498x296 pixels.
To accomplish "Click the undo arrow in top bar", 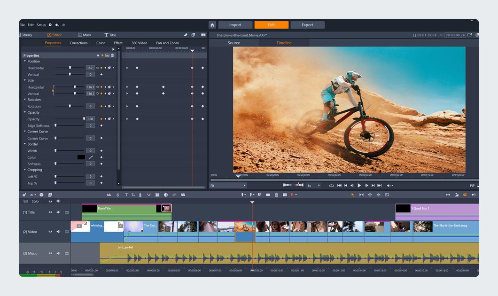I will [x=57, y=25].
